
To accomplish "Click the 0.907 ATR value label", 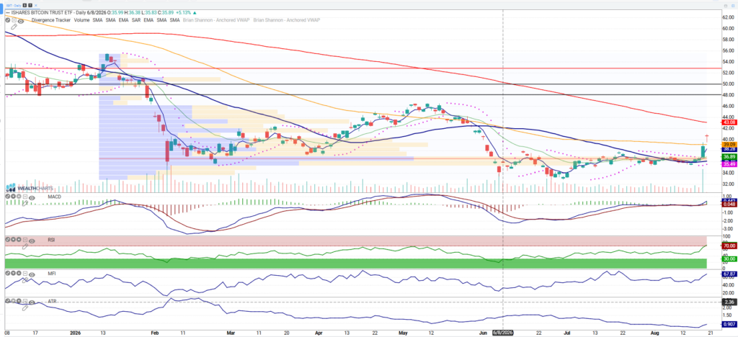I will (x=729, y=324).
